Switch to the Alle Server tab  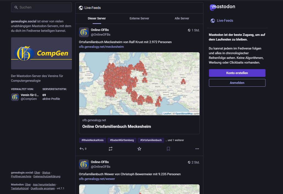[x=182, y=18]
